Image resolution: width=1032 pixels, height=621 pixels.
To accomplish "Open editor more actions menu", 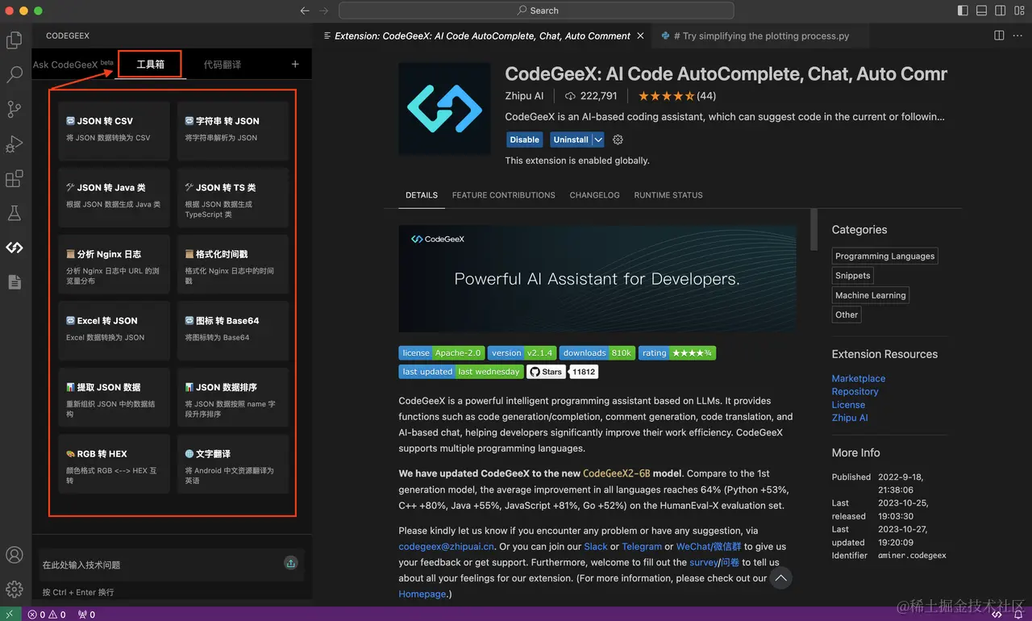I will tap(1018, 35).
